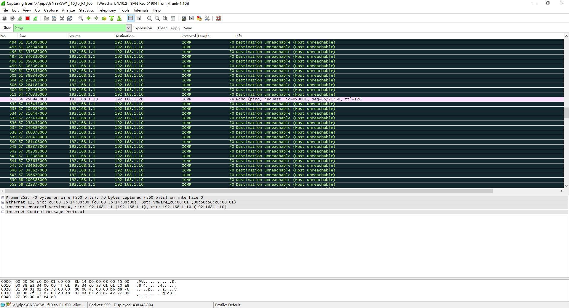Jump to the last packet
Viewport: 569px width, 308px height.
(119, 18)
